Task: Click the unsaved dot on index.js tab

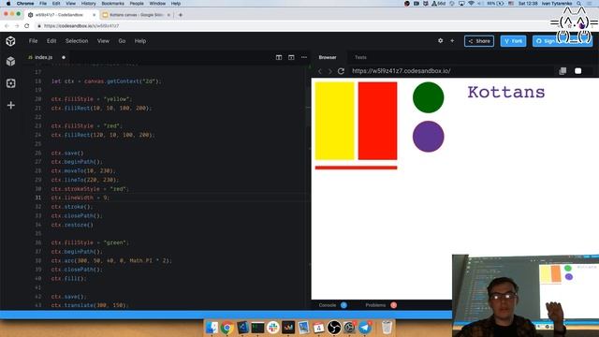Action: (x=64, y=57)
